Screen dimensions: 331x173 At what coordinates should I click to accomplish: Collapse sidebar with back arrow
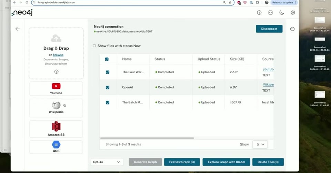pos(18,29)
